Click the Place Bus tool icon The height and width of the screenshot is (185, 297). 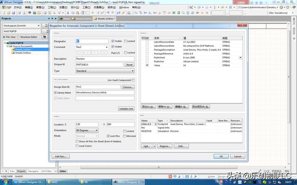tap(141, 13)
